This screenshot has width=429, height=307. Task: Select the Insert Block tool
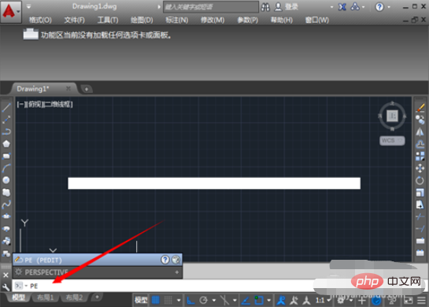point(6,241)
